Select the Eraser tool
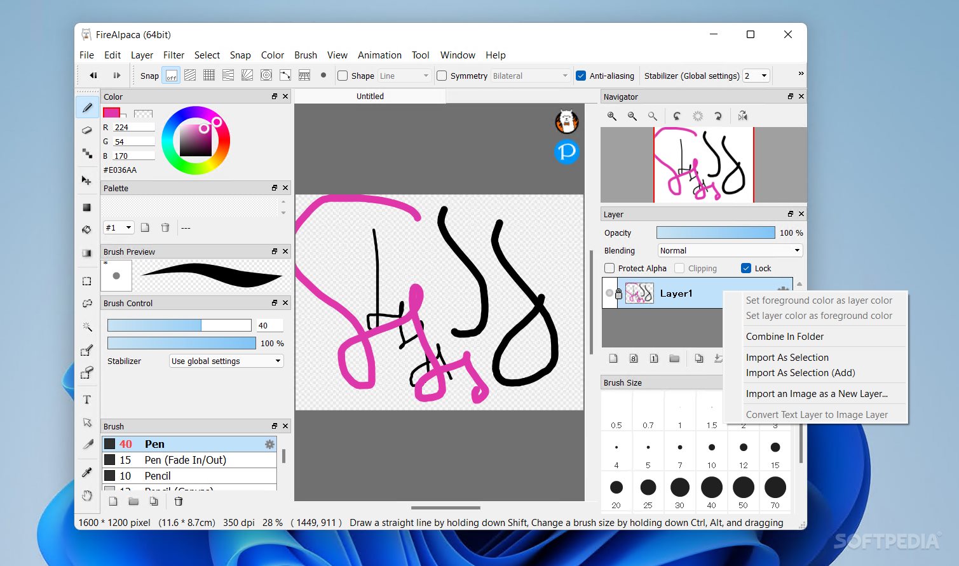The height and width of the screenshot is (566, 959). coord(87,130)
